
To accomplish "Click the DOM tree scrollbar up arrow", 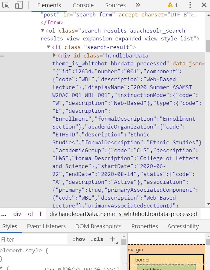I will [x=208, y=15].
